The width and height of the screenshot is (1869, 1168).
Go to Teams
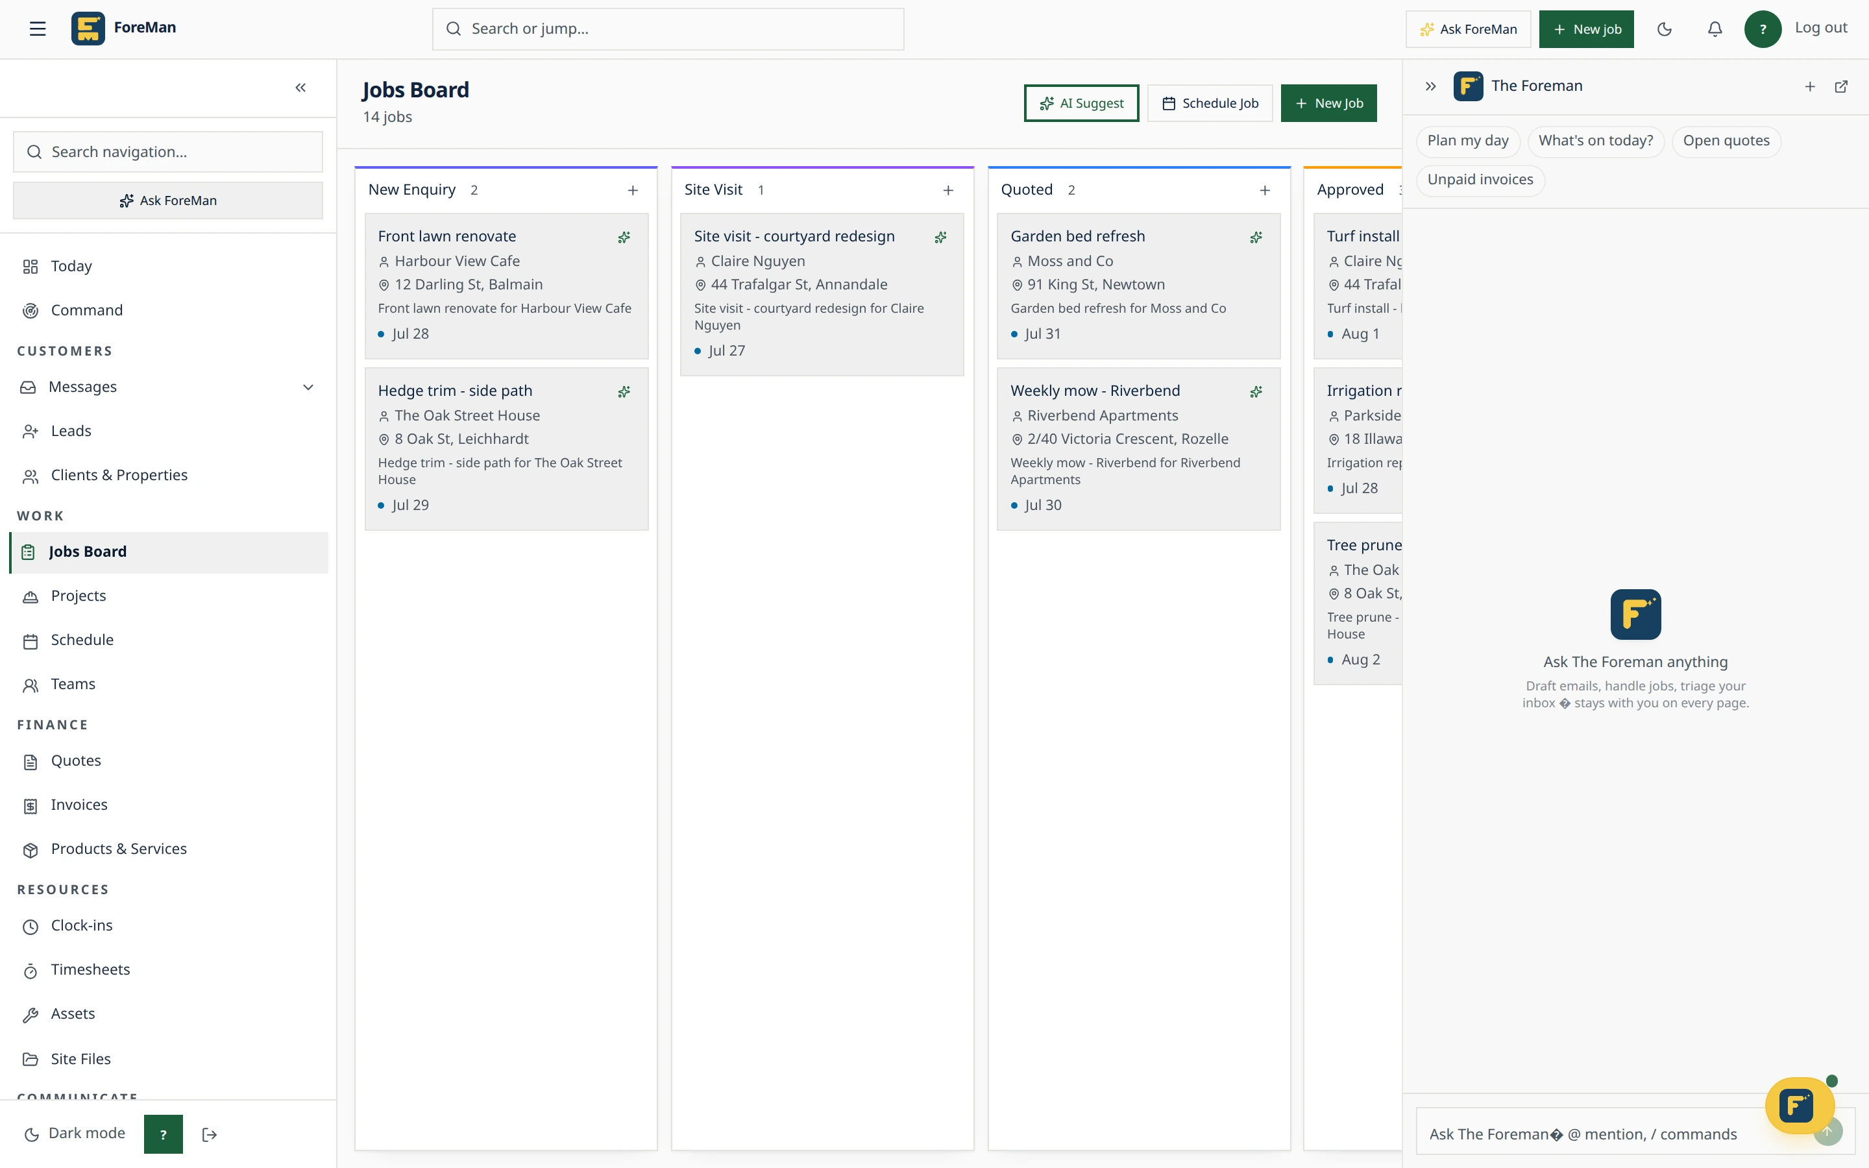coord(168,685)
